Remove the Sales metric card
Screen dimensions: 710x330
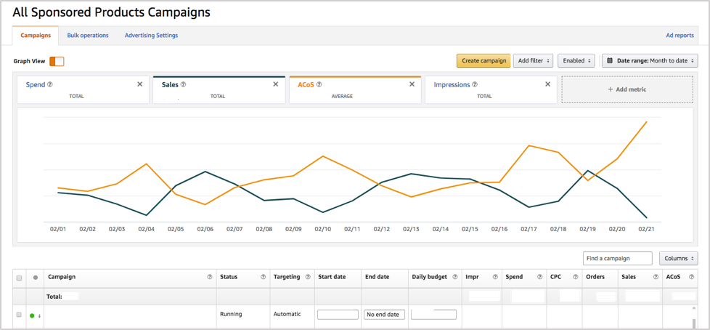pyautogui.click(x=276, y=84)
